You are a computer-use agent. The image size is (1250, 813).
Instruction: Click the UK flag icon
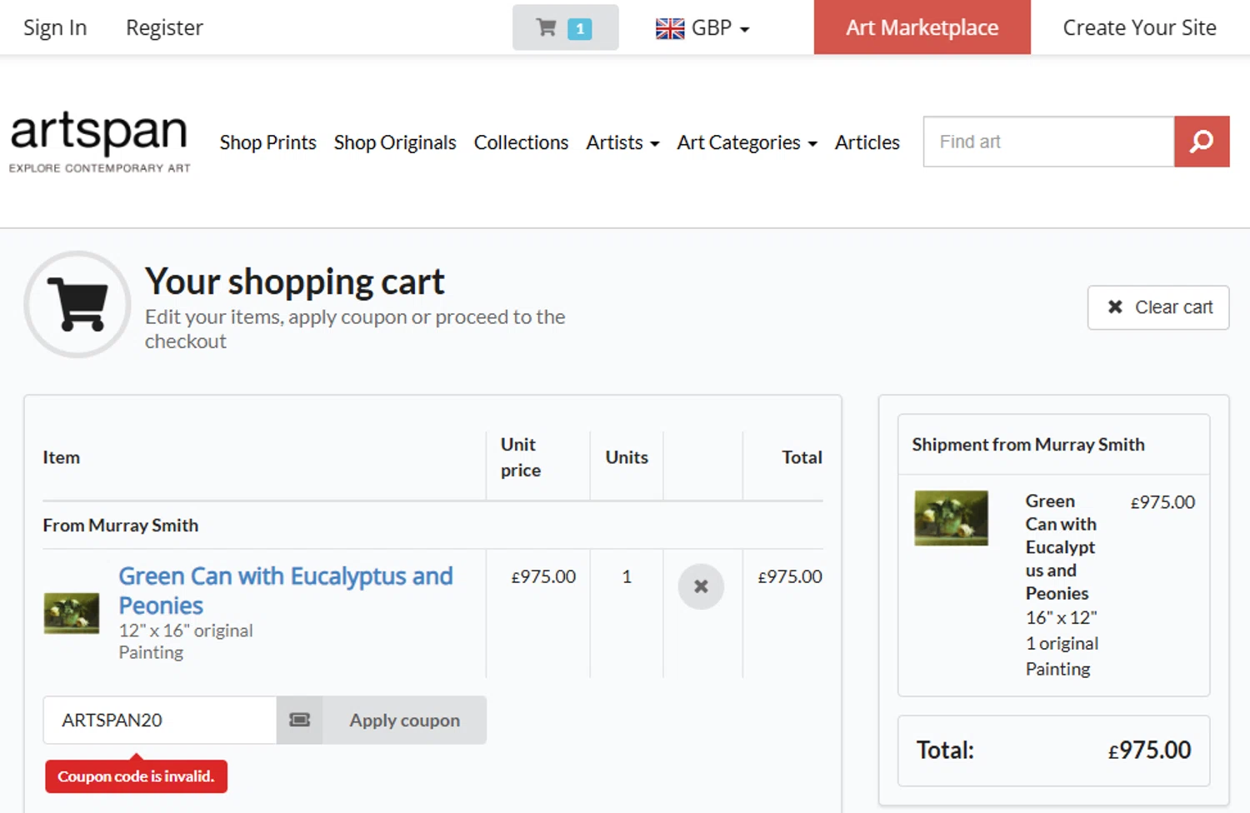[670, 28]
